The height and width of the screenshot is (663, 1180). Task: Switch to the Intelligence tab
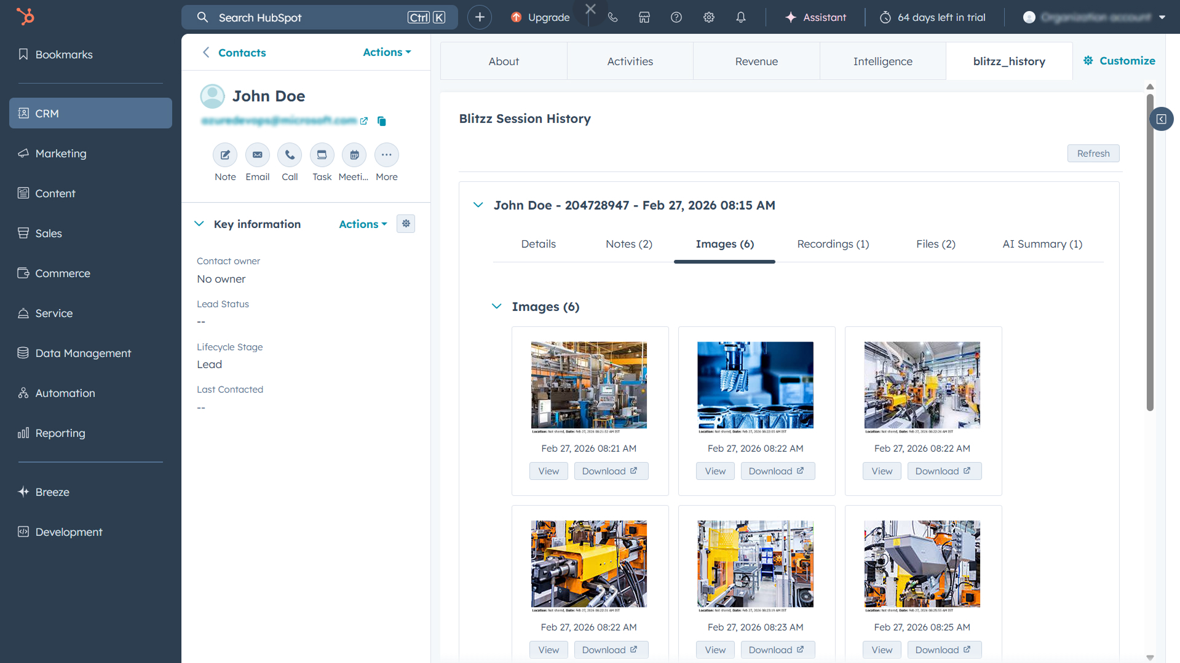pyautogui.click(x=882, y=61)
